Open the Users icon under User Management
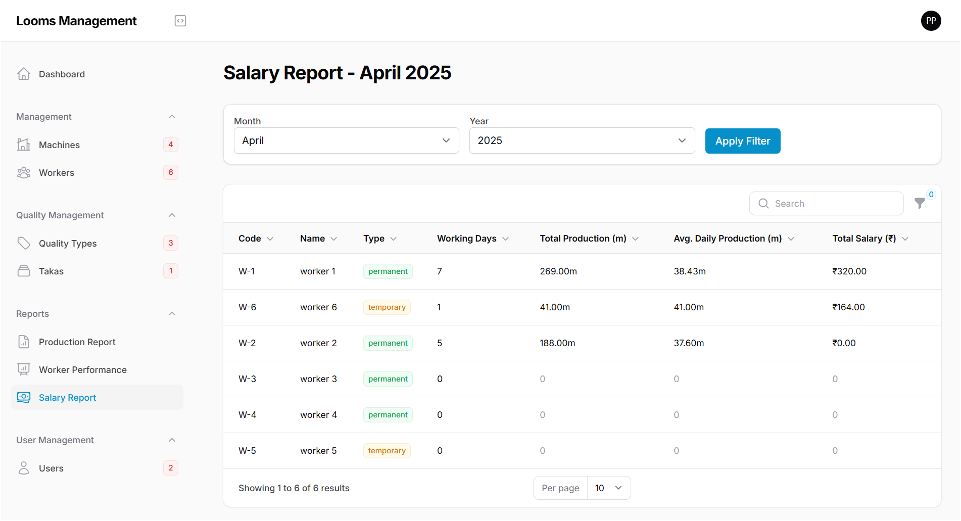Viewport: 961px width, 521px height. 24,468
